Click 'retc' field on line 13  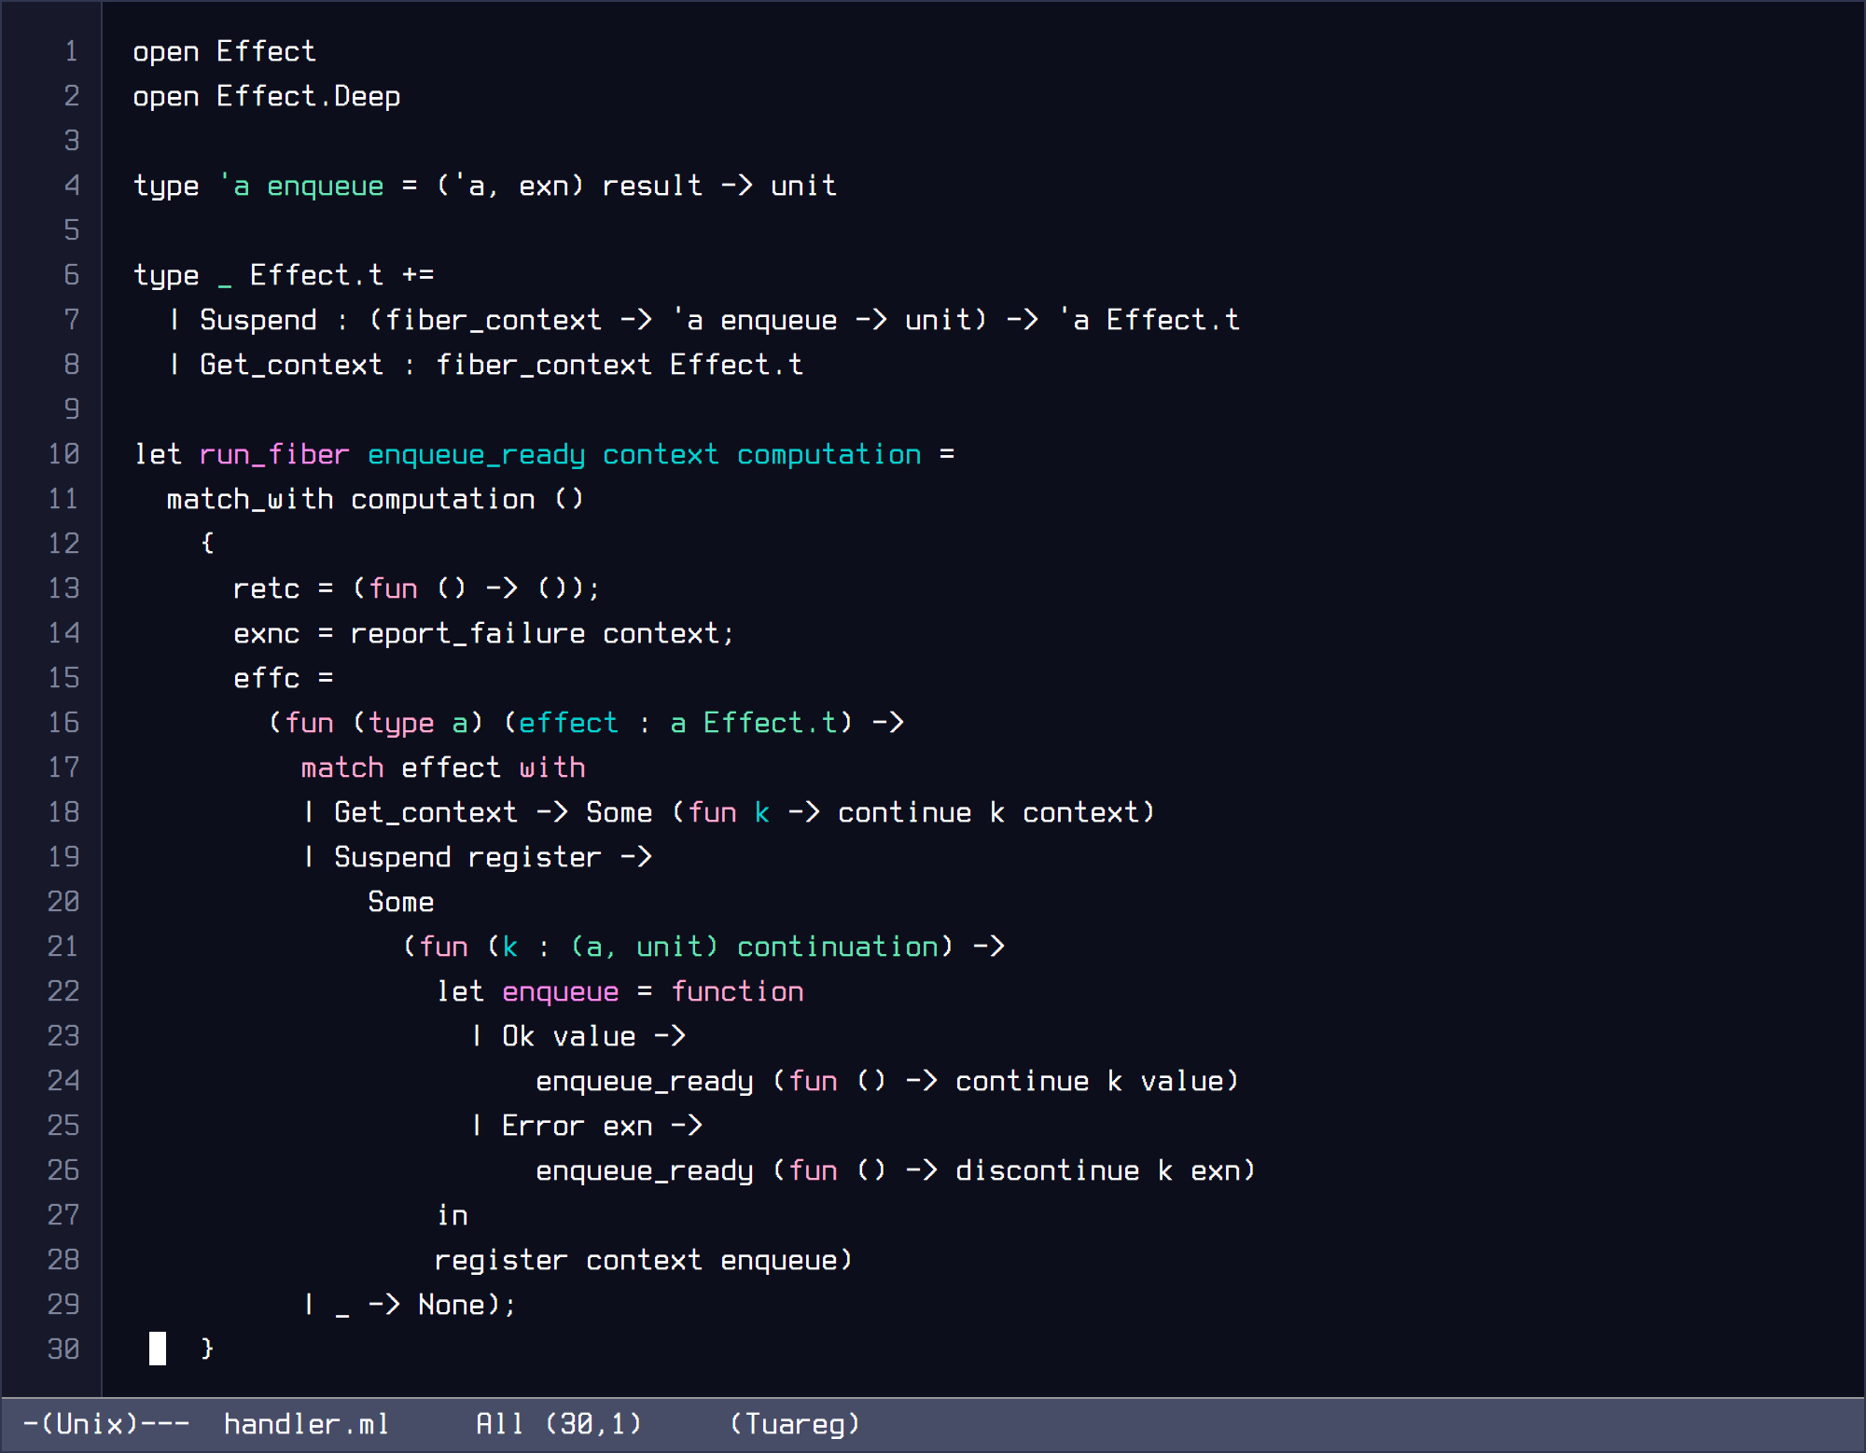(266, 588)
